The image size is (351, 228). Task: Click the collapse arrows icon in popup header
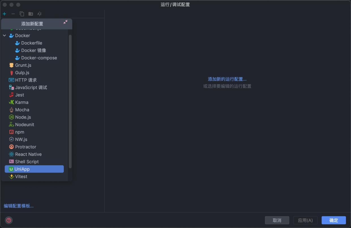point(65,22)
